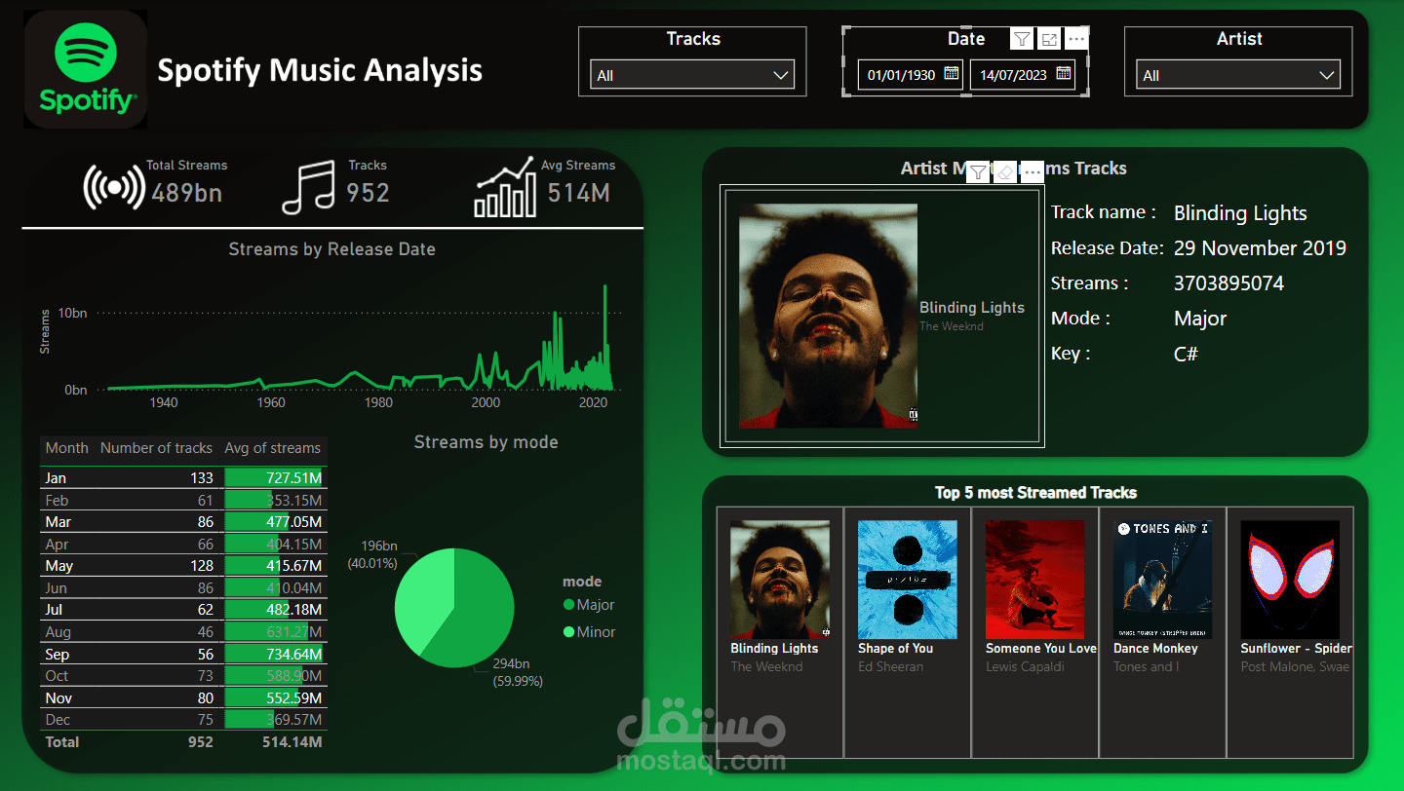
Task: Click the Spotify logo
Action: point(85,68)
